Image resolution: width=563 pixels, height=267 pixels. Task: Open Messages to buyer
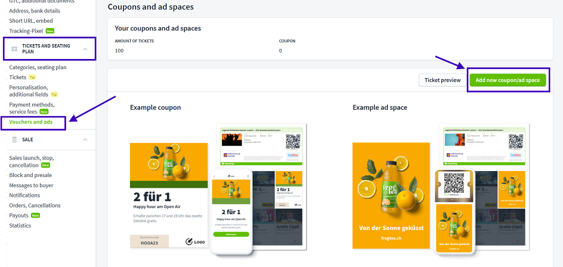31,185
